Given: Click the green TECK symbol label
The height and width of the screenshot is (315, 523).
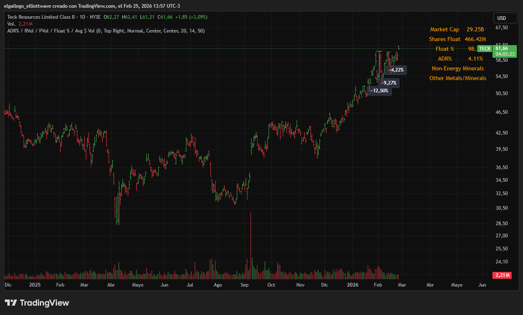Looking at the screenshot, I should [485, 49].
